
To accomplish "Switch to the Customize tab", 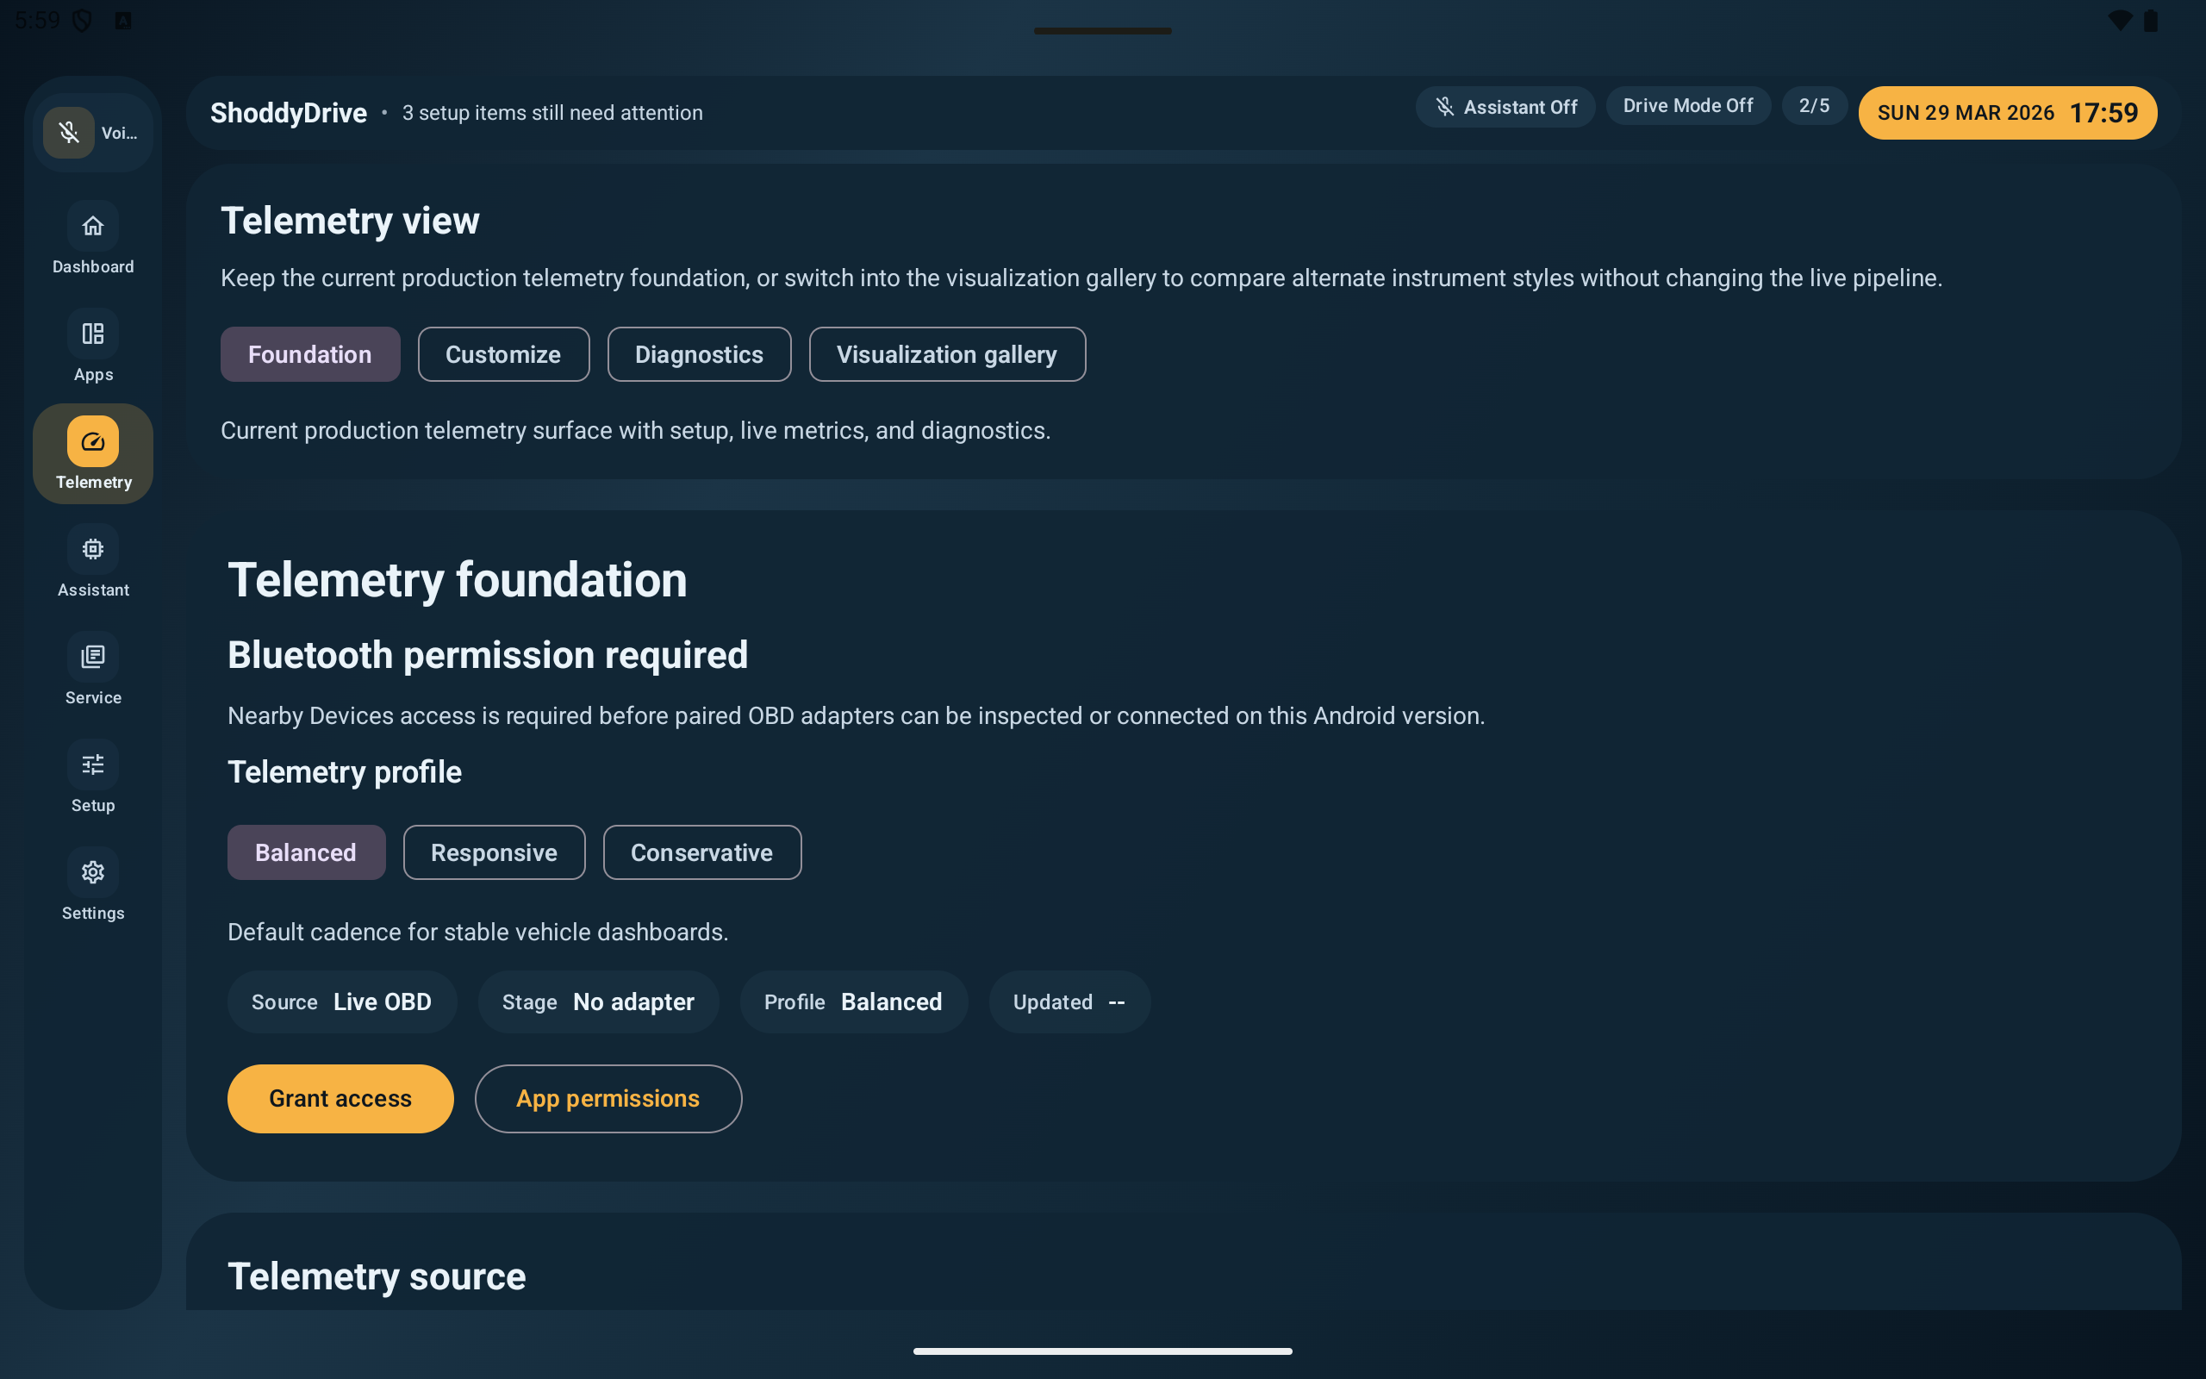I will tap(503, 355).
